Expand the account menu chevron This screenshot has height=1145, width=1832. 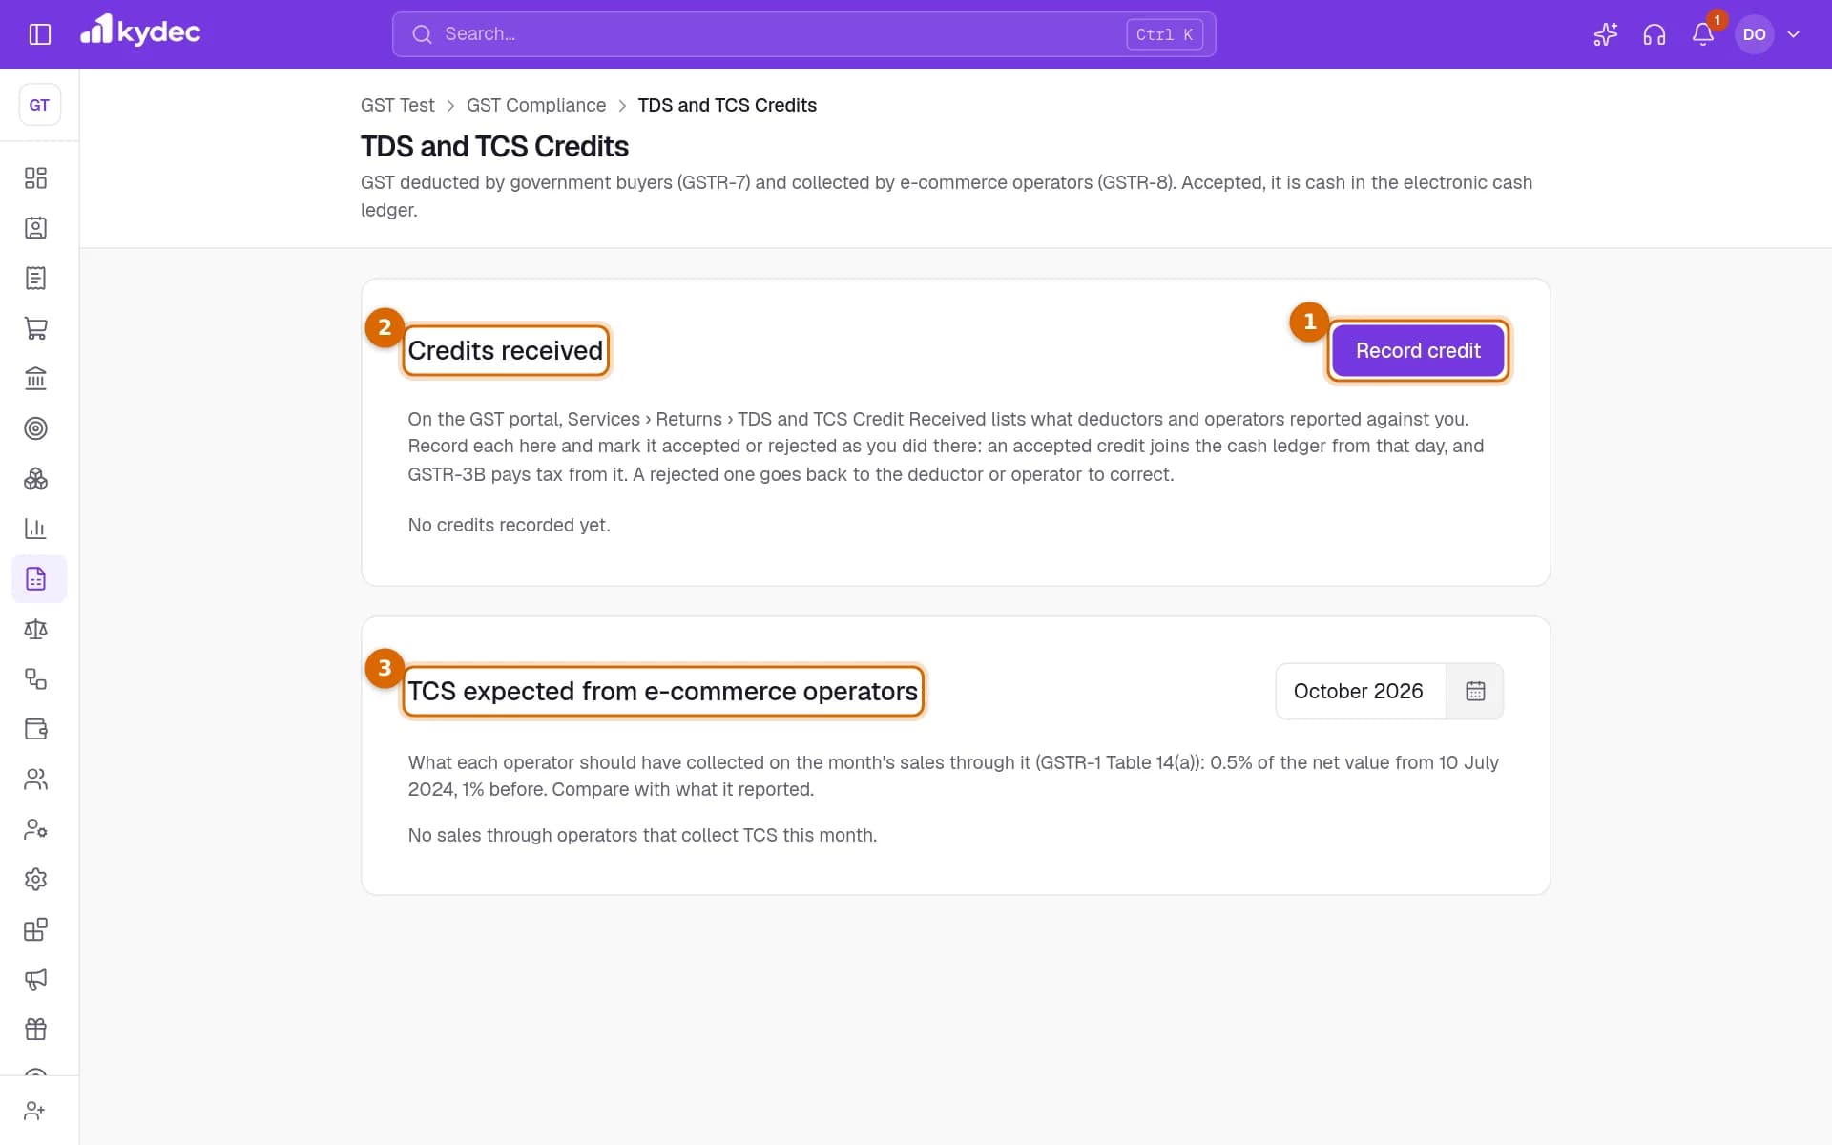tap(1793, 34)
